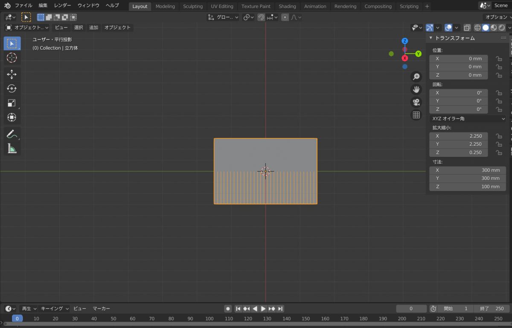Click the 選択 (Select) menu button
This screenshot has height=328, width=512.
[x=79, y=28]
